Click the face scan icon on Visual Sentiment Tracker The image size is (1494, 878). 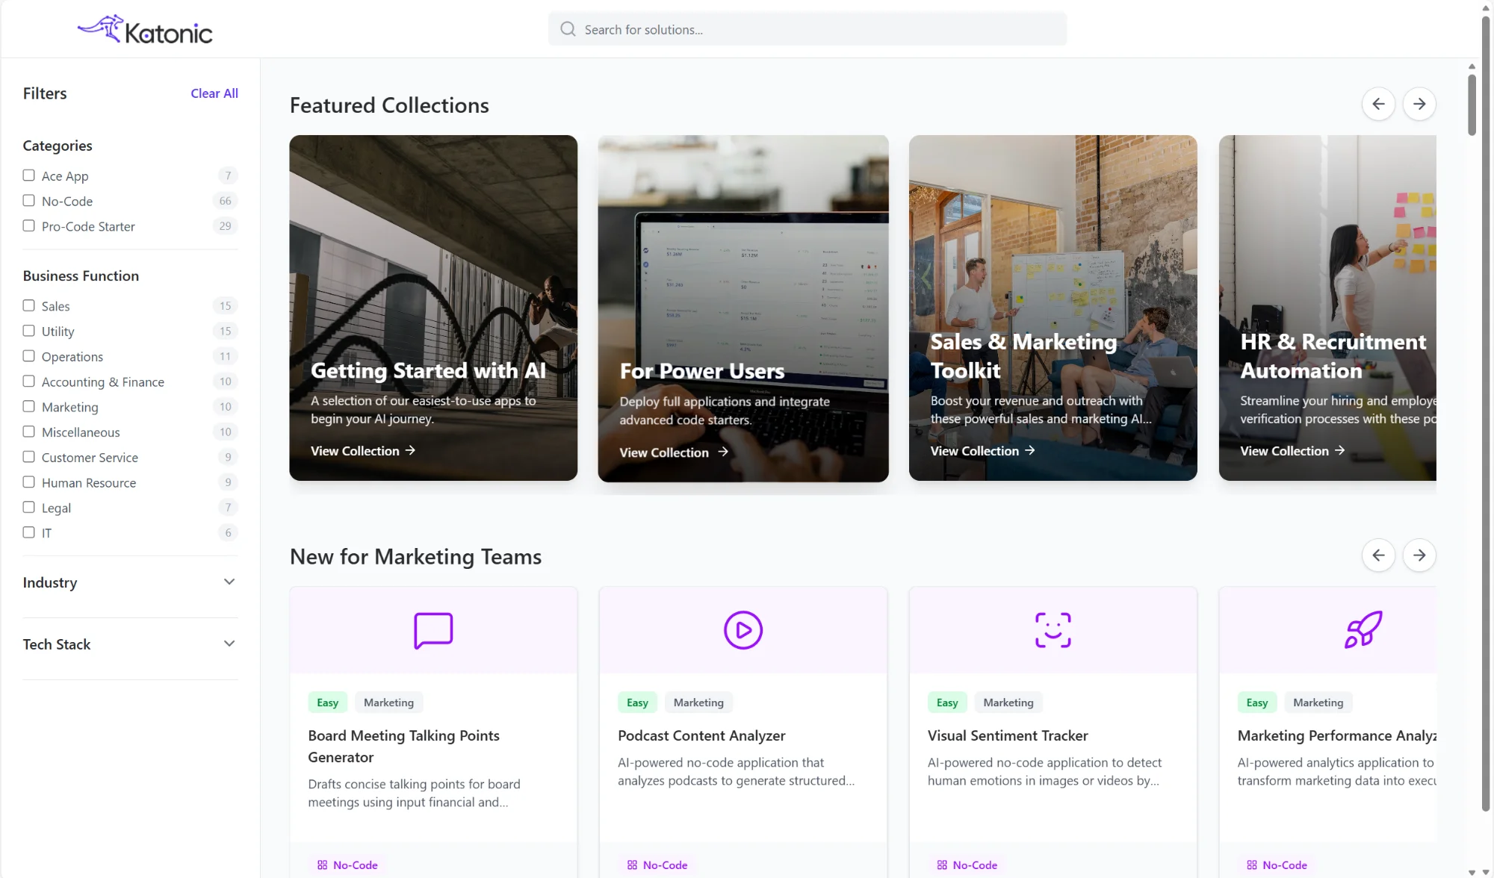pos(1052,629)
